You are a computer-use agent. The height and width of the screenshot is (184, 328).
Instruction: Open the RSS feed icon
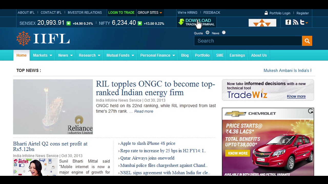coord(295,22)
